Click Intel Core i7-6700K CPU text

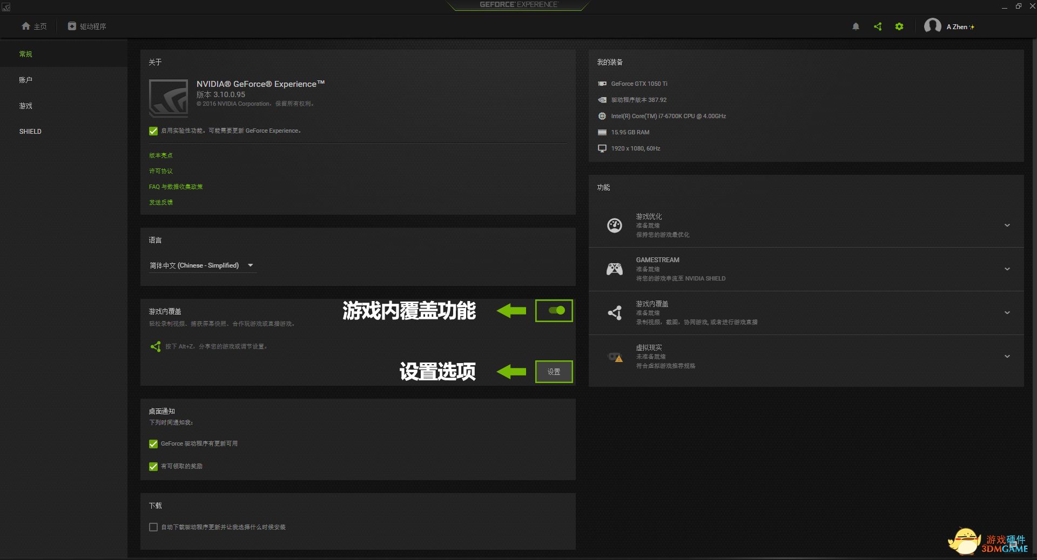(x=669, y=116)
